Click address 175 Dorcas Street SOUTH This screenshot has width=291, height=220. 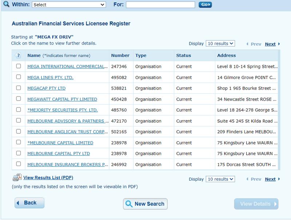247,164
